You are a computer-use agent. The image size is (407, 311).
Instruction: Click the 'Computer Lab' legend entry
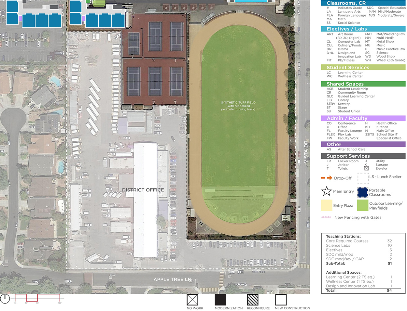tap(349, 42)
